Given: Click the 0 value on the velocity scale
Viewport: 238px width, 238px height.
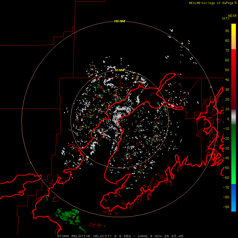Looking at the screenshot, I should click(228, 119).
